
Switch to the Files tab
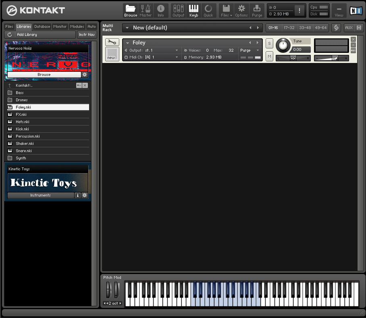[9, 27]
